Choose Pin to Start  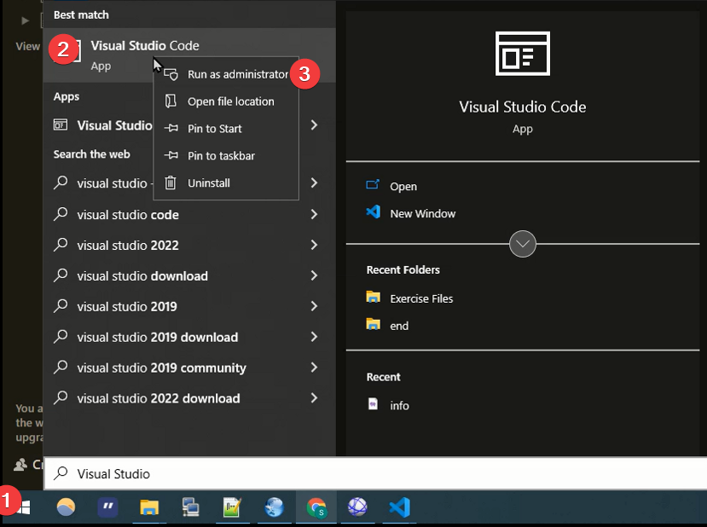(226, 129)
